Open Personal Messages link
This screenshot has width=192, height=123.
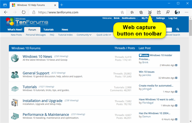click(x=36, y=35)
